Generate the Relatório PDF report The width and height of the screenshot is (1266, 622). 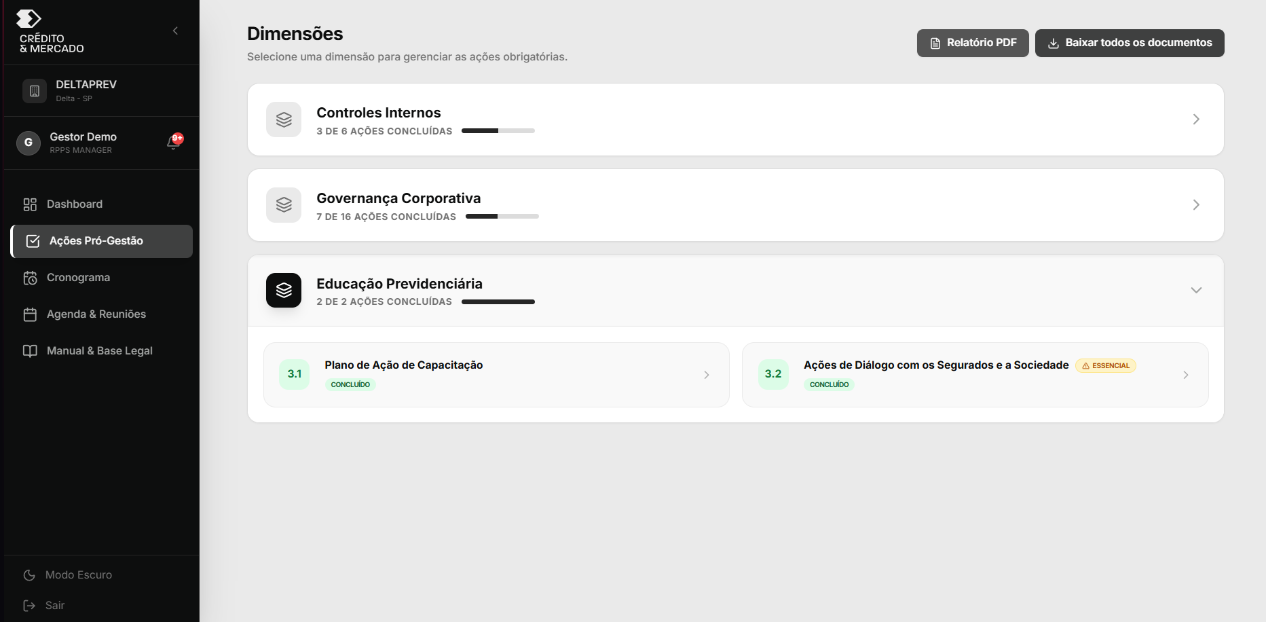coord(973,43)
